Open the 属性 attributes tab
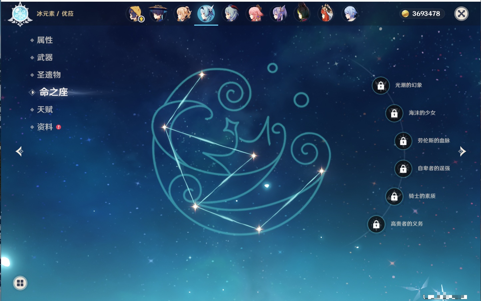 click(x=45, y=40)
